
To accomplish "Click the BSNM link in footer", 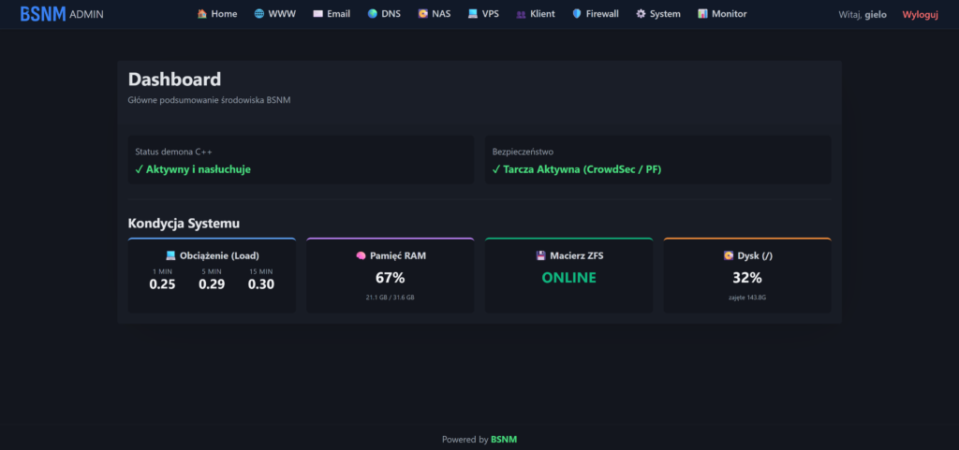I will click(x=504, y=439).
